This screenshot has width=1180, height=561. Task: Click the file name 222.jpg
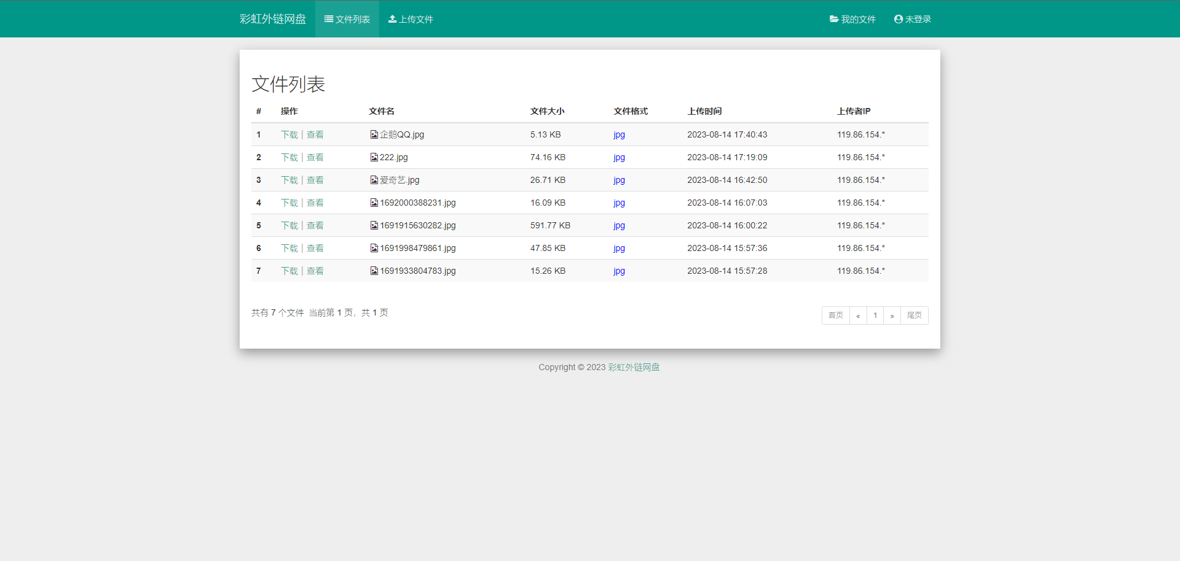click(394, 157)
